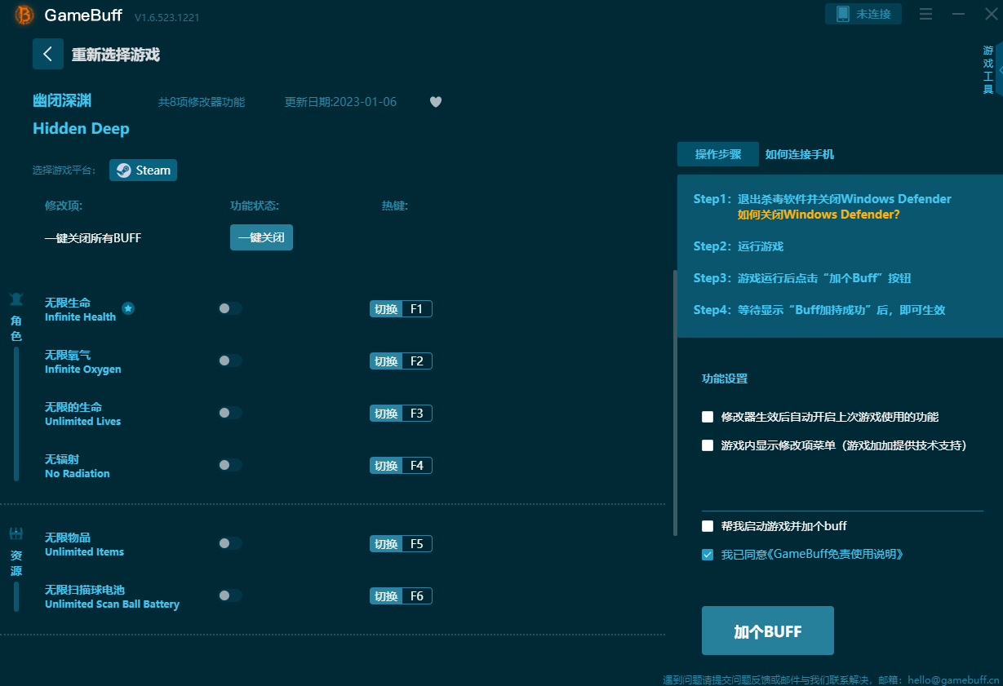This screenshot has height=686, width=1003.
Task: Click the 幽闭深渊 game title
Action: point(62,101)
